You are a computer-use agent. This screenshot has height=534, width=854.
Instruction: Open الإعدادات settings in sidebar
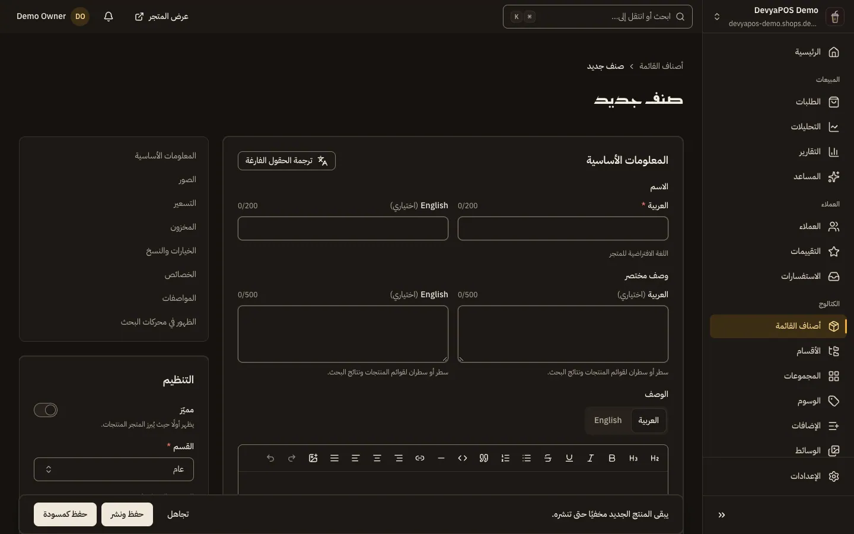click(x=778, y=476)
